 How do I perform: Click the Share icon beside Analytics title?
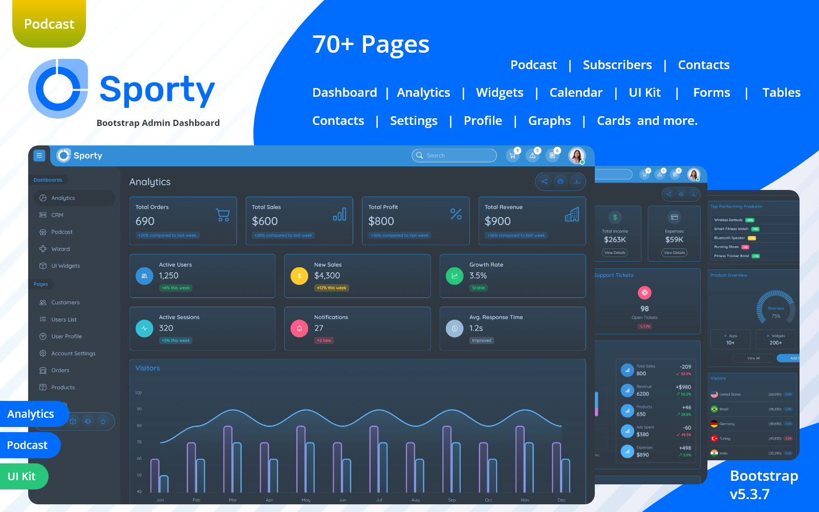tap(544, 181)
